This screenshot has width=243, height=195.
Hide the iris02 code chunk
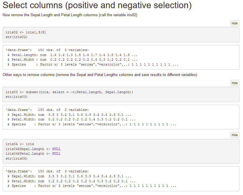tap(235, 23)
